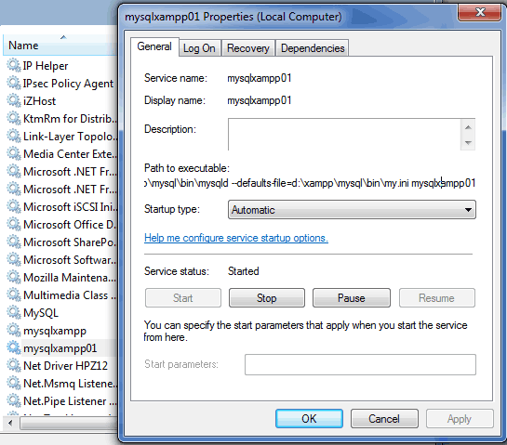This screenshot has height=445, width=507.
Task: Select the MySQL service entry
Action: click(41, 313)
